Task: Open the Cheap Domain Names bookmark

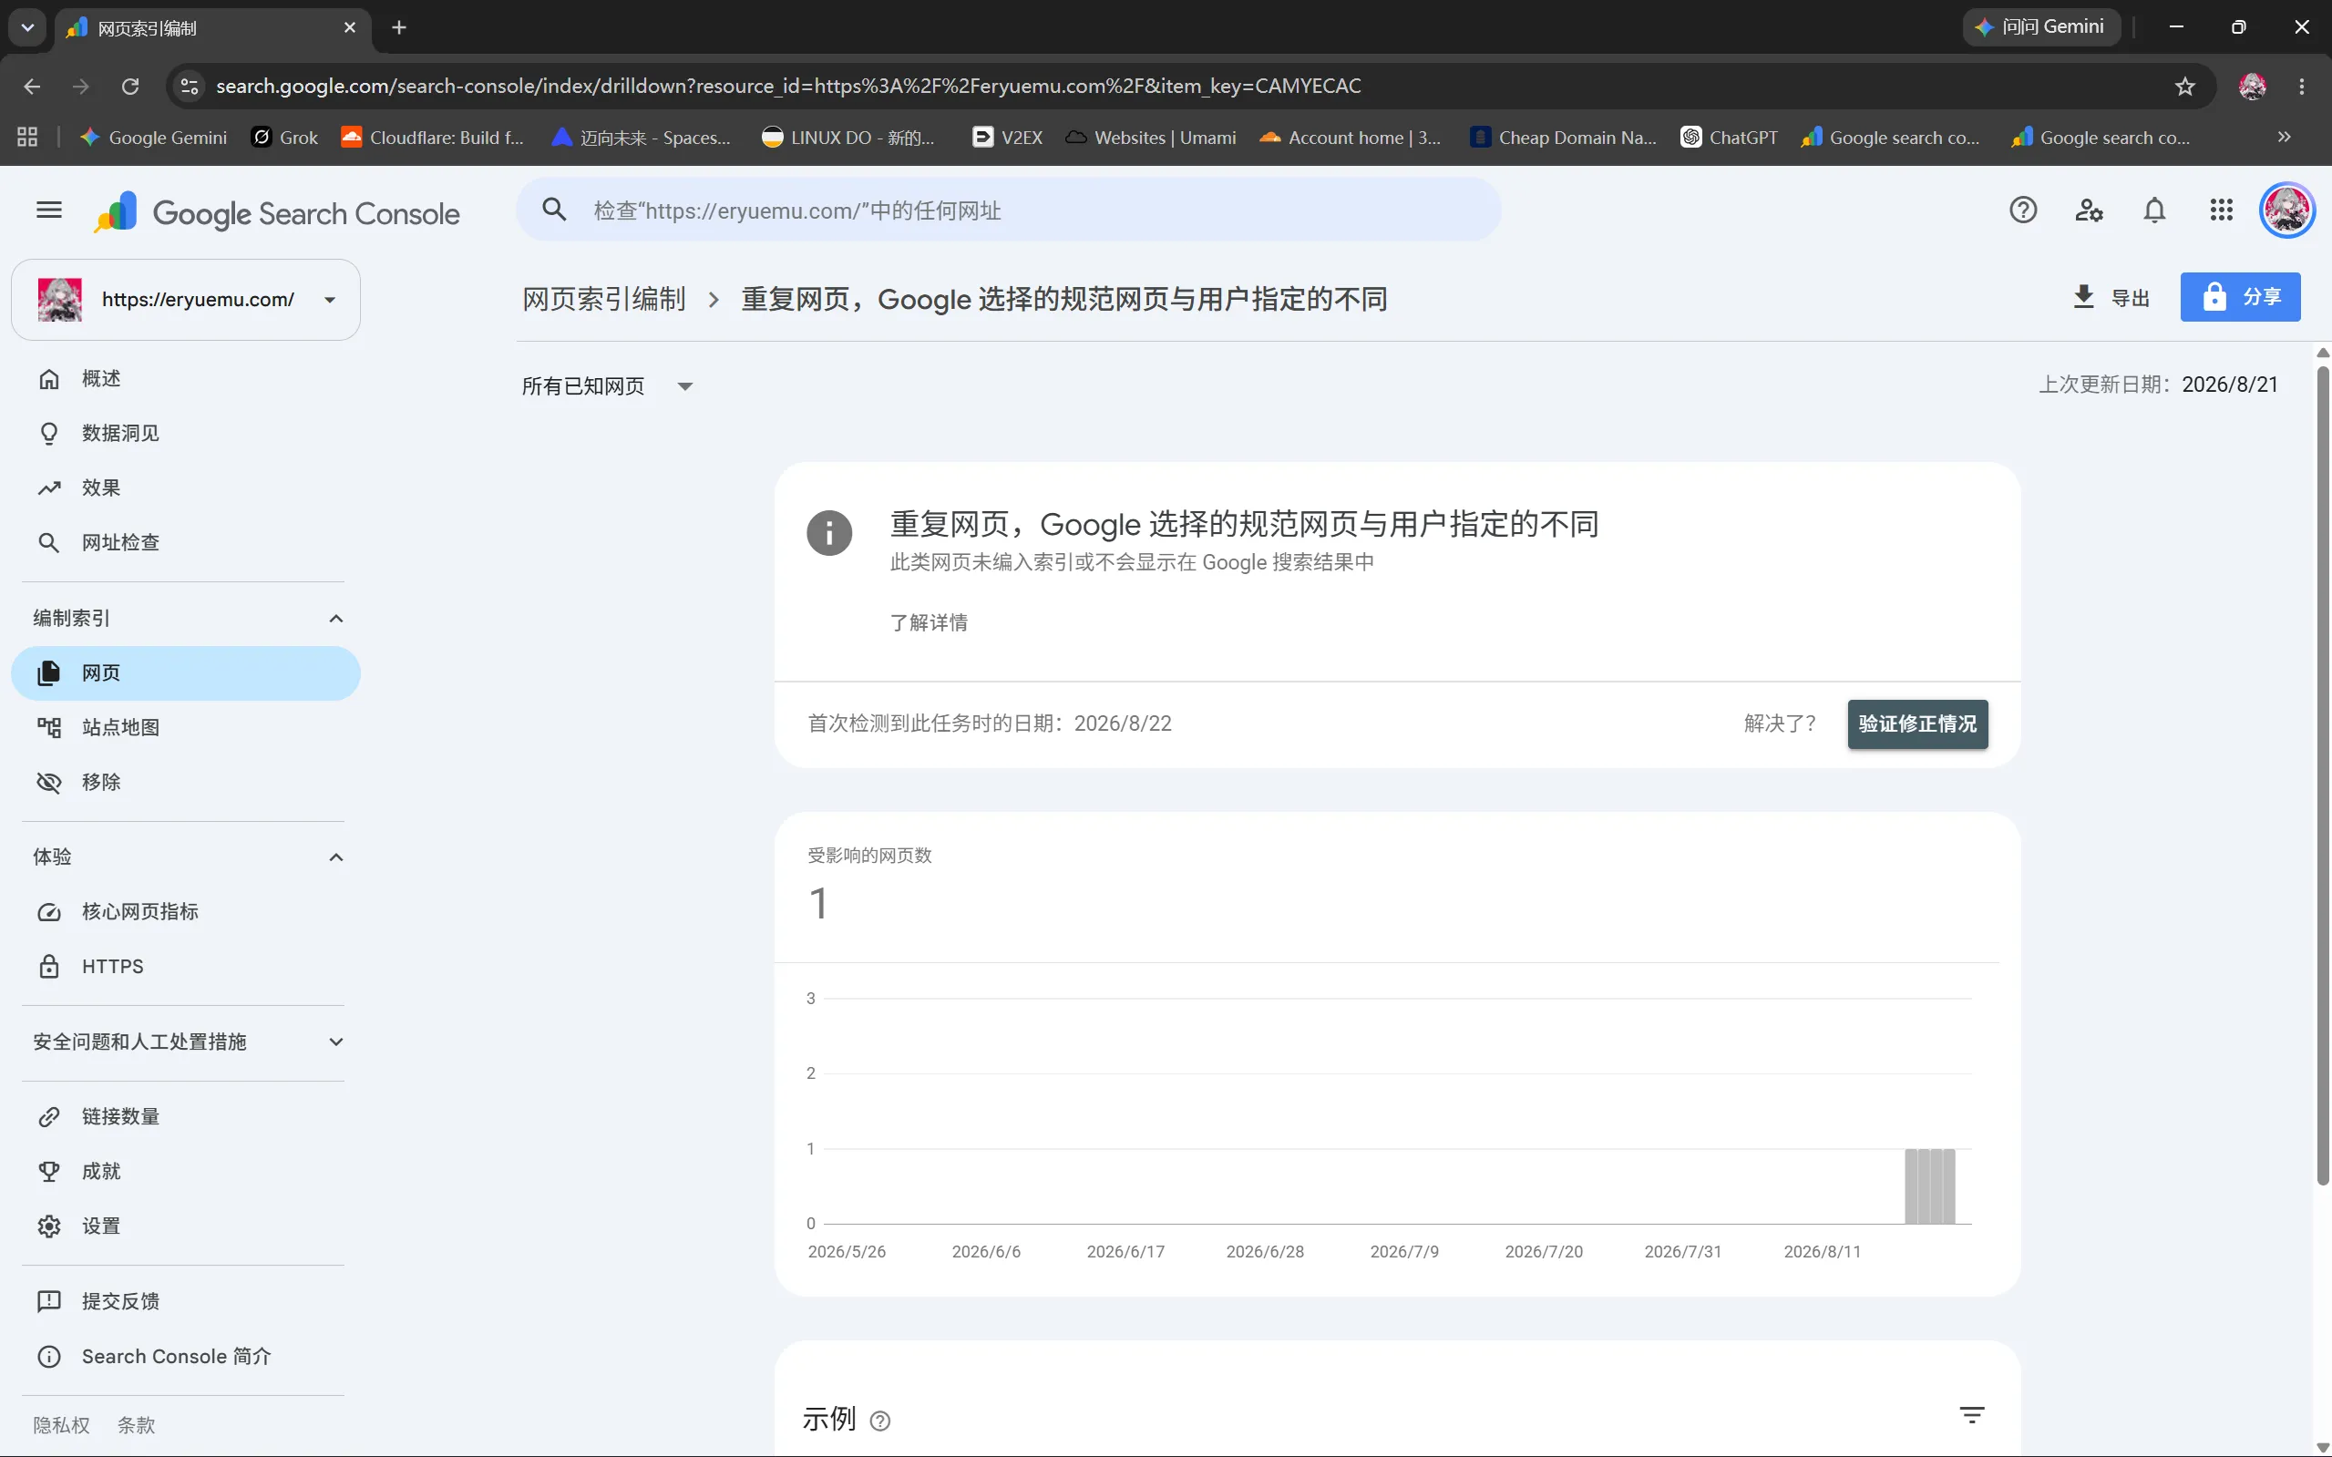Action: [1563, 138]
